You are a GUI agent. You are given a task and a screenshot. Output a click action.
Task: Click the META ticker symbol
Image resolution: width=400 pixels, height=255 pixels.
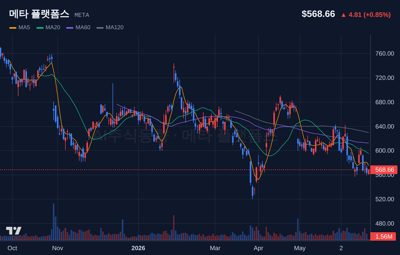[x=82, y=15]
